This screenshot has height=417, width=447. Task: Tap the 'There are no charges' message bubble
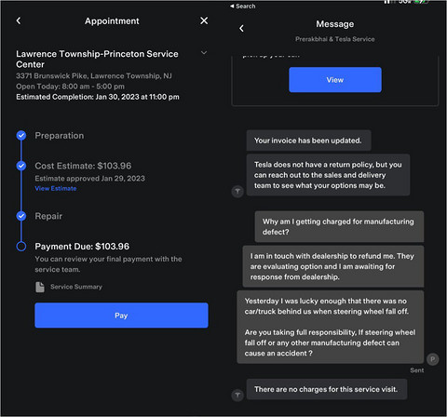[x=327, y=389]
